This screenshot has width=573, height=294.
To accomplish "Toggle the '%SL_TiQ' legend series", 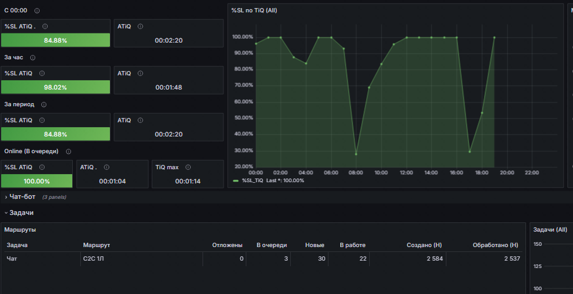I will 253,180.
